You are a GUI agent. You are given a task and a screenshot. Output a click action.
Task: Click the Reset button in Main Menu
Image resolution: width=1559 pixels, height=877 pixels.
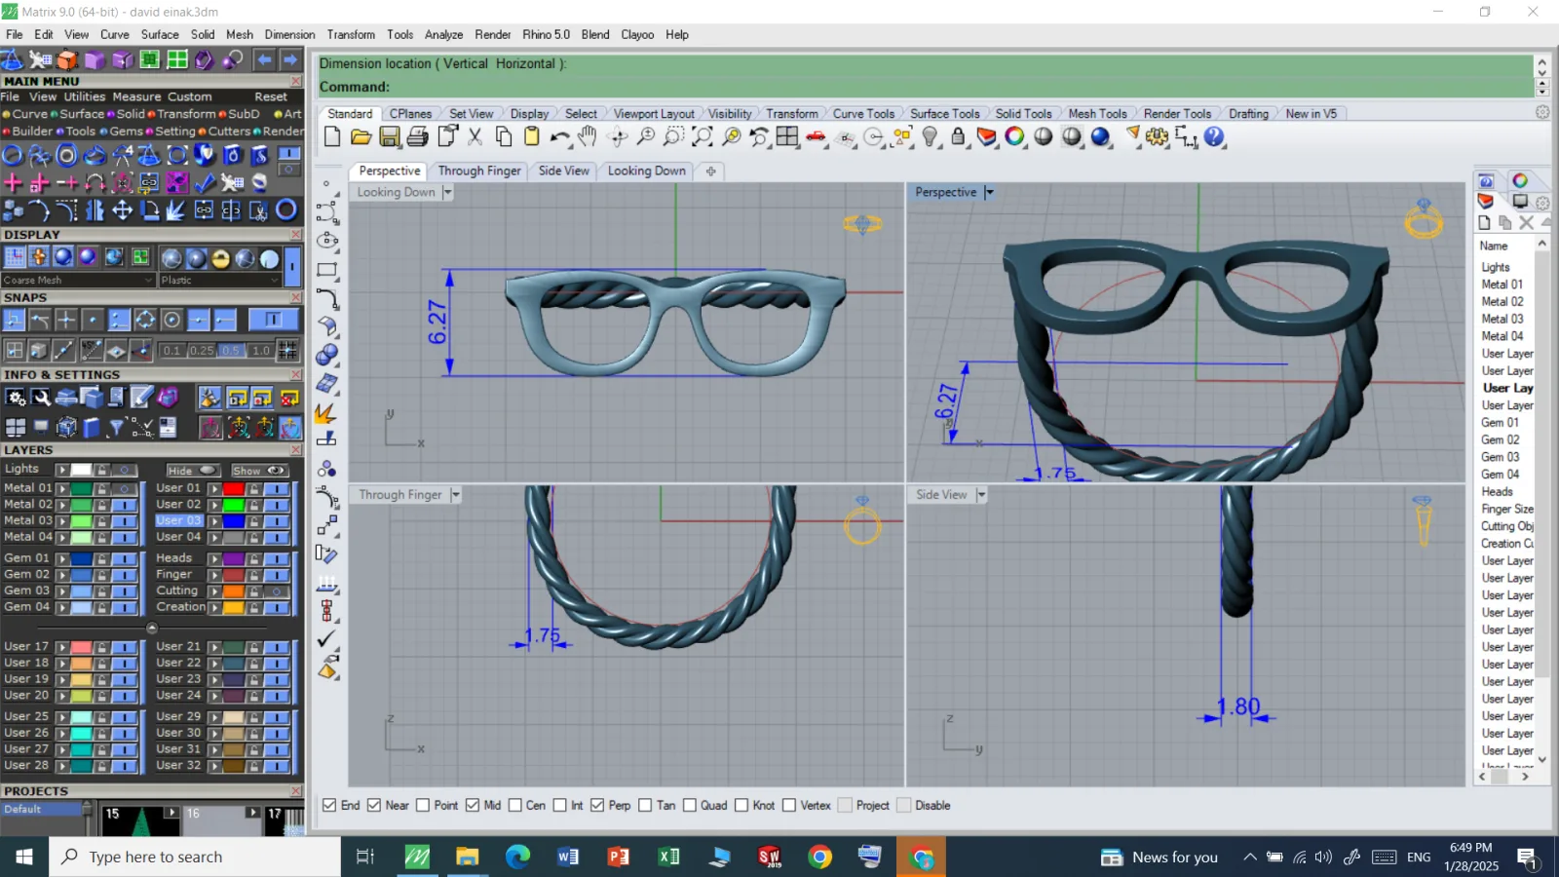pos(271,96)
